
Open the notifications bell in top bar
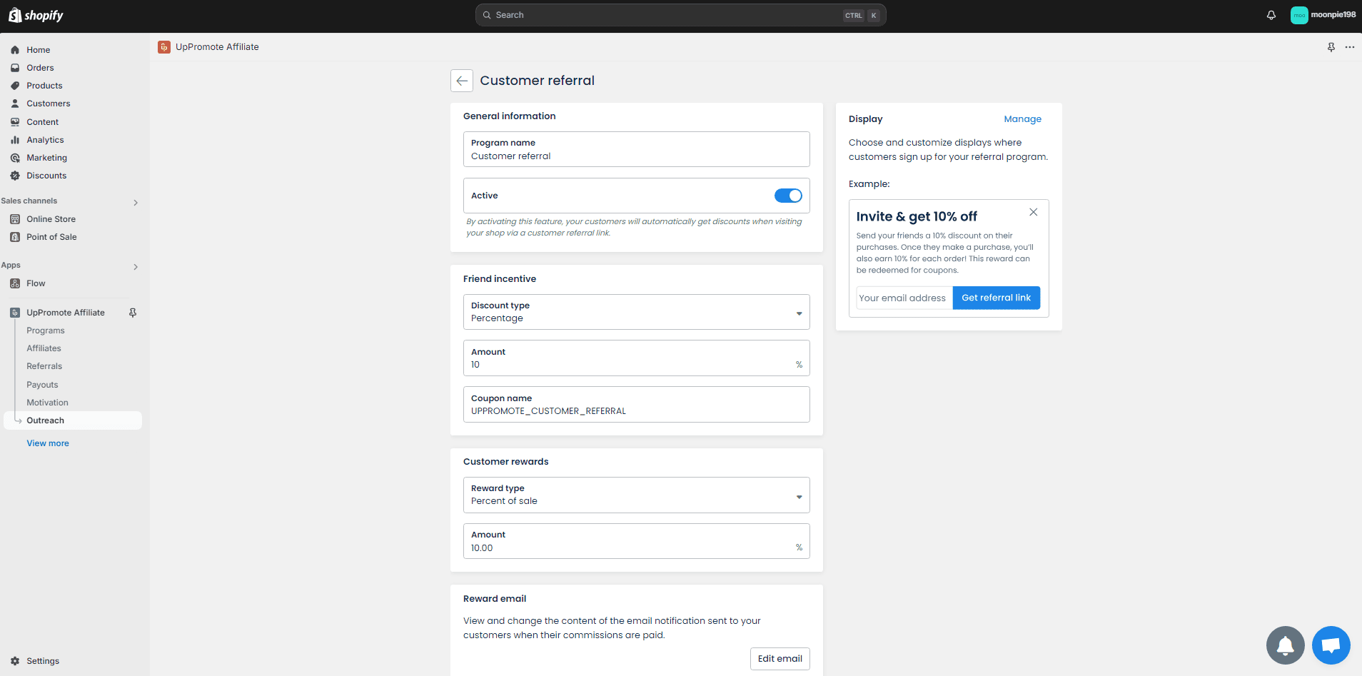click(1271, 15)
